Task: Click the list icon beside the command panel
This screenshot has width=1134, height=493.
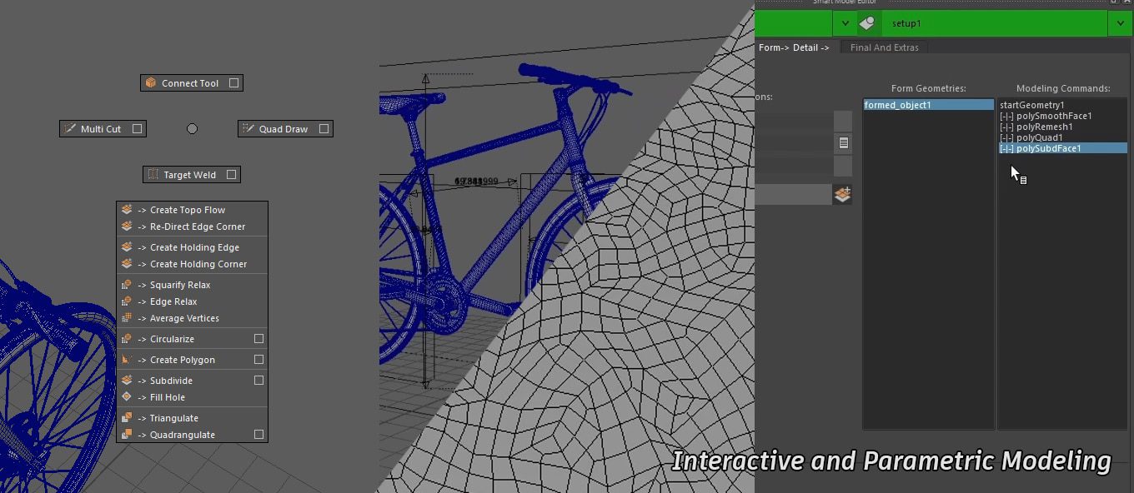Action: click(x=843, y=142)
